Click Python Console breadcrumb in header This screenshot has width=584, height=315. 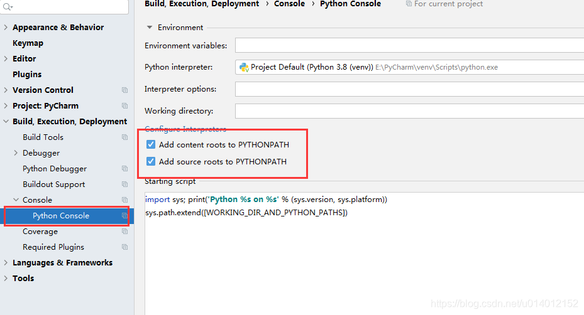(x=351, y=4)
